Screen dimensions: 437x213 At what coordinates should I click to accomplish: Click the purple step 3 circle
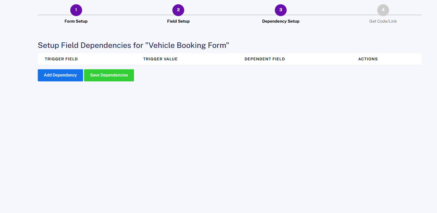pyautogui.click(x=281, y=10)
